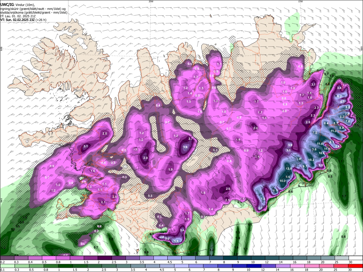
Task: Pick the bright red rain legend swatch after 30
Action: tap(356, 266)
